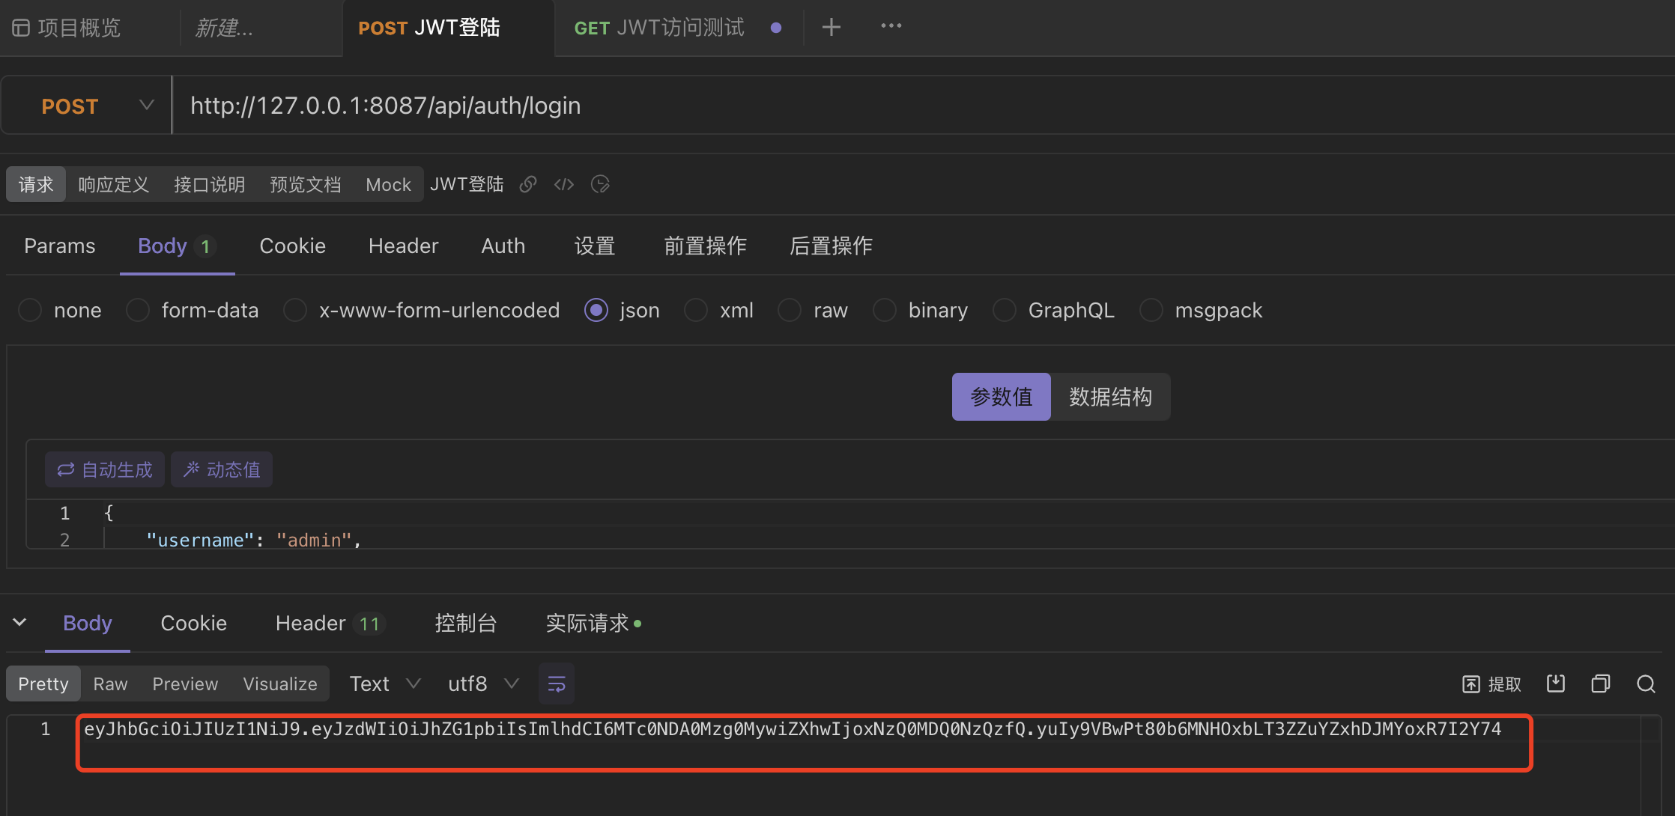Open the 后置操作 tab
Viewport: 1675px width, 816px height.
[x=831, y=246]
